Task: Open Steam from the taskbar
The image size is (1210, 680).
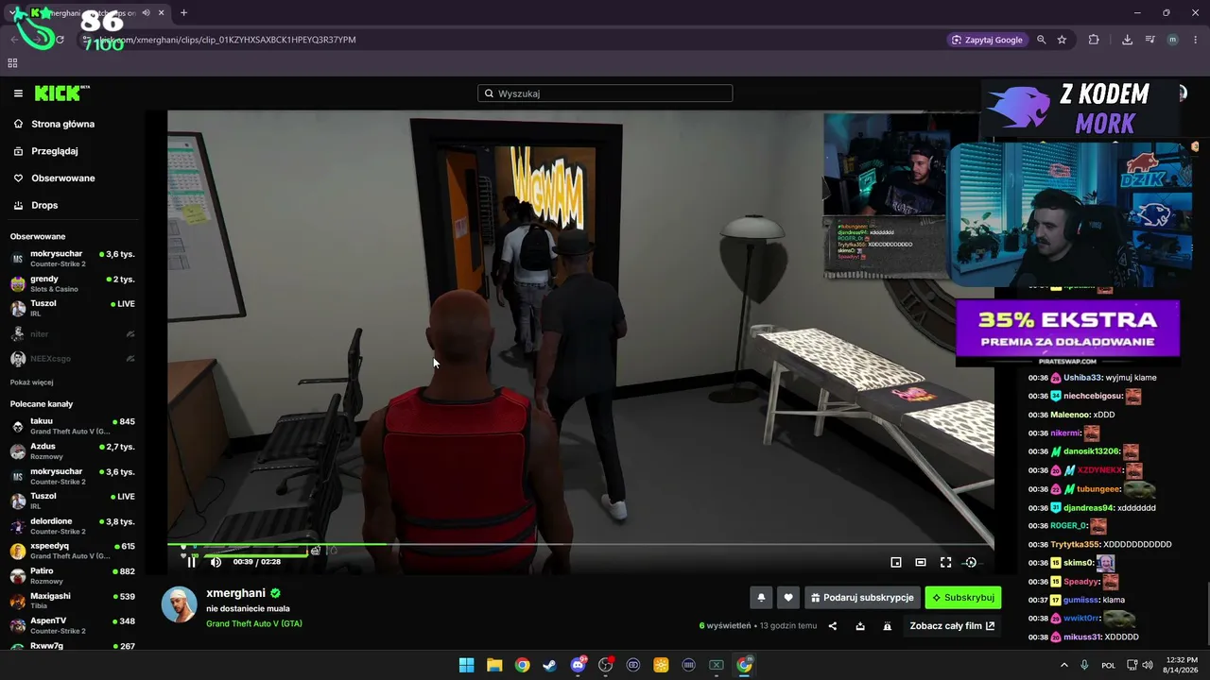Action: point(549,665)
